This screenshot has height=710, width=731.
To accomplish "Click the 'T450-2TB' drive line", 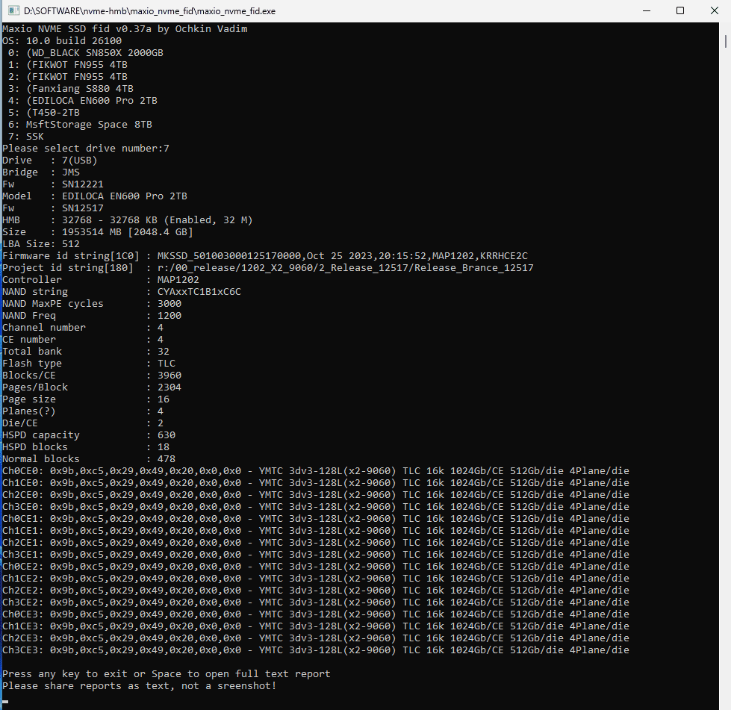I will click(x=44, y=112).
